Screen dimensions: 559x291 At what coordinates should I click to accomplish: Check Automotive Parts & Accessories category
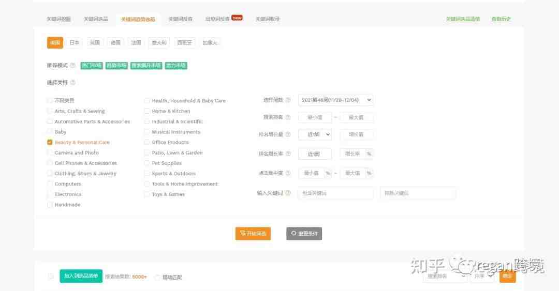(50, 121)
